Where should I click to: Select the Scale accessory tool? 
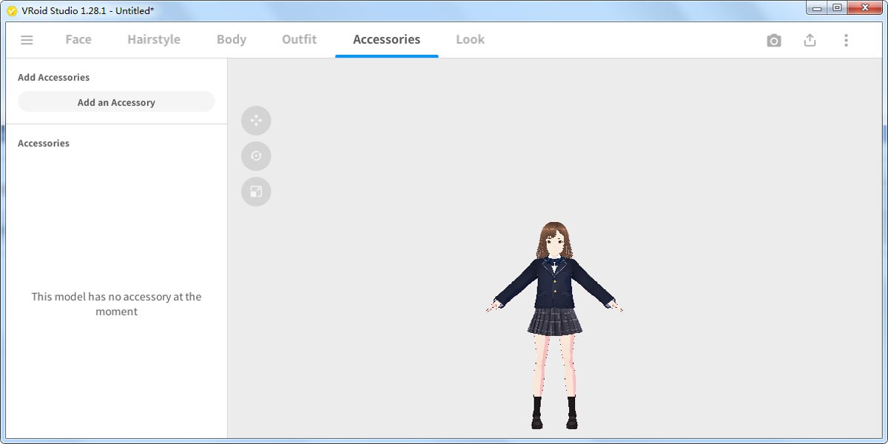pos(256,192)
